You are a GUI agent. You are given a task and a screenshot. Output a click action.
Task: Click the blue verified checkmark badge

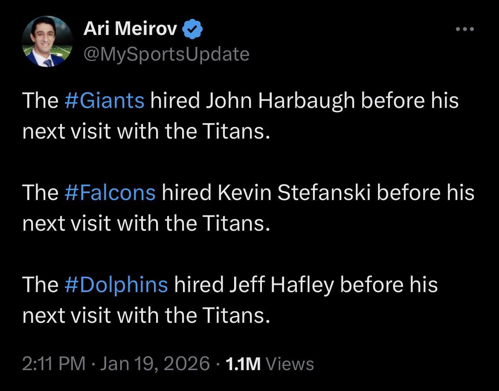[x=192, y=29]
